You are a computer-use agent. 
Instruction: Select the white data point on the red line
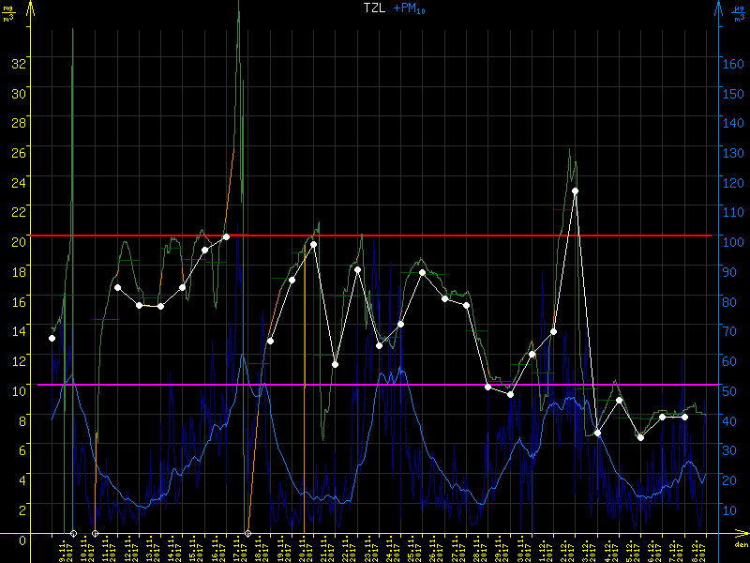click(226, 236)
